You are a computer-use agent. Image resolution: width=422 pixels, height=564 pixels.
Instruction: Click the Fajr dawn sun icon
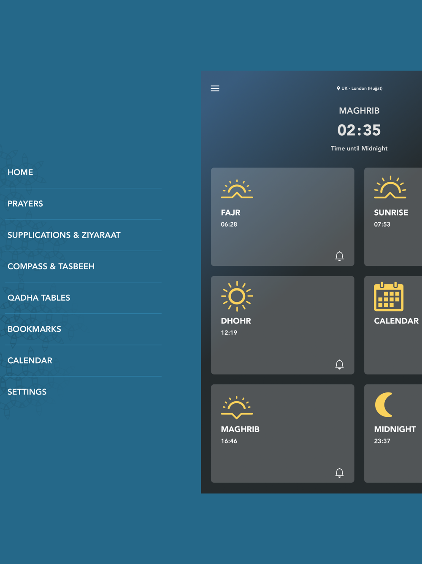click(237, 189)
